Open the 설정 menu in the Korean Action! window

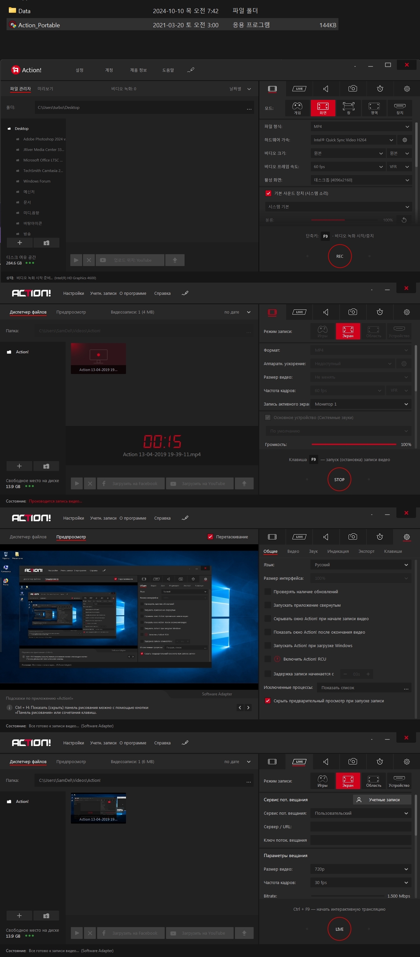pos(79,70)
